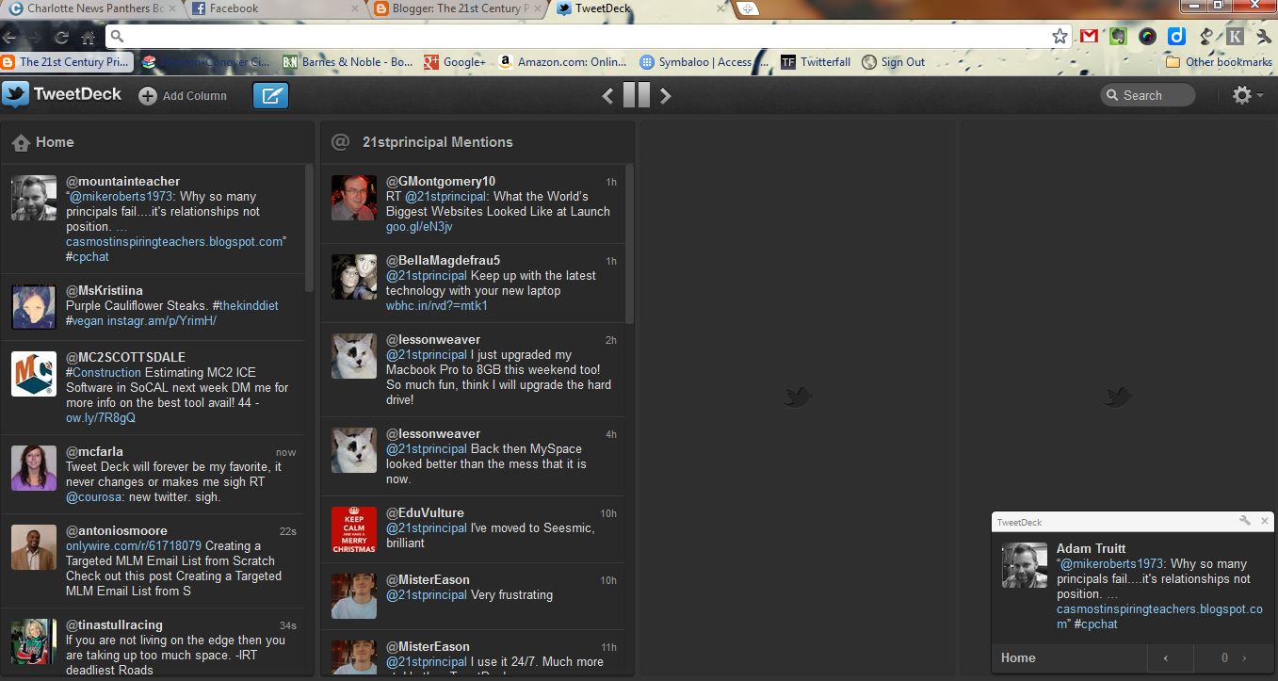
Task: Show previous notification in popup
Action: (1166, 658)
